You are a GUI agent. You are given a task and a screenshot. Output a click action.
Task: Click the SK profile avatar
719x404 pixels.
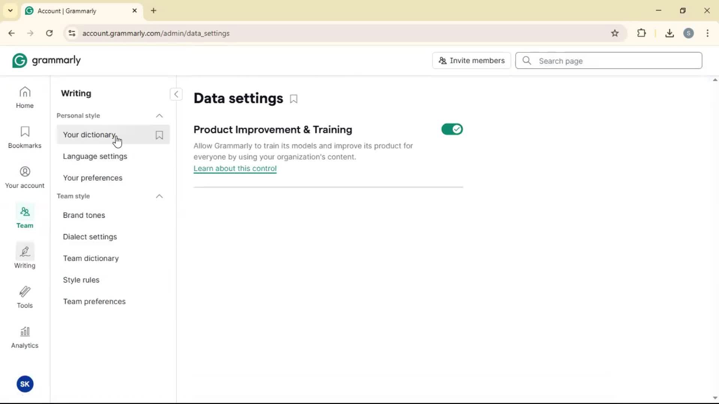[25, 384]
